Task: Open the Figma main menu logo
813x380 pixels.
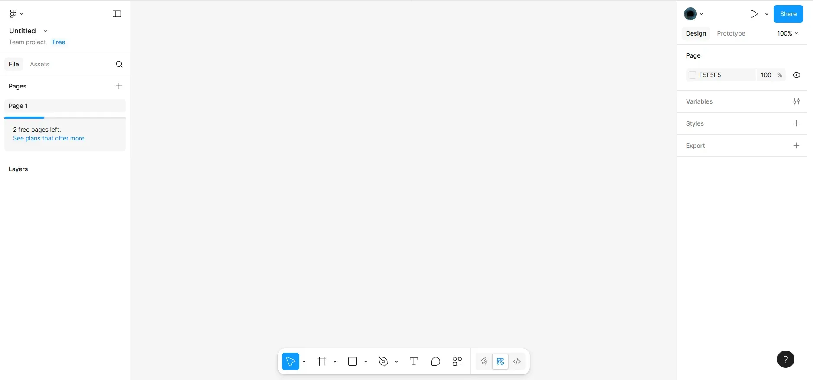Action: click(x=13, y=14)
